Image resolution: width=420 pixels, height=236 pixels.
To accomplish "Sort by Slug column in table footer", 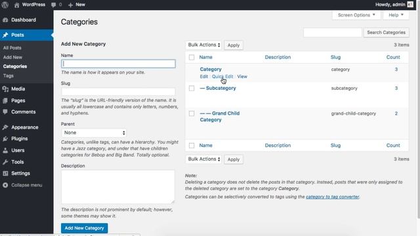I will pyautogui.click(x=335, y=146).
